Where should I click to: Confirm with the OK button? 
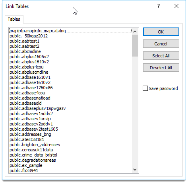tap(161, 32)
